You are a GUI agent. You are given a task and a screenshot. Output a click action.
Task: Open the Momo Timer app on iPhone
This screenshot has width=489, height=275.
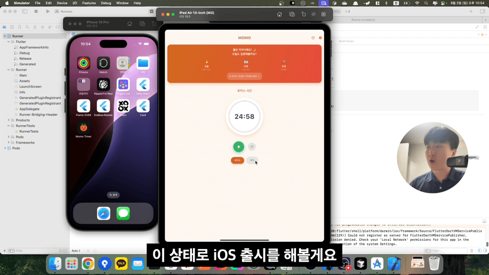[84, 127]
